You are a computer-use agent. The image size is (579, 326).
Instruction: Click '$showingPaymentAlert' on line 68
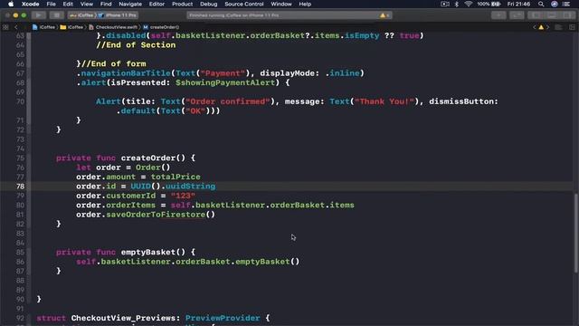(225, 82)
